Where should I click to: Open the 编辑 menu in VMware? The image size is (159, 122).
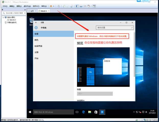tap(12, 6)
